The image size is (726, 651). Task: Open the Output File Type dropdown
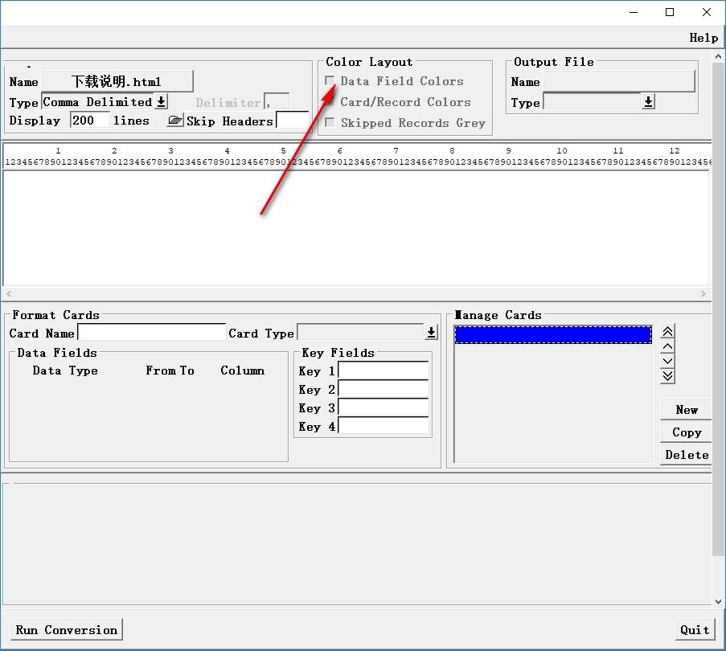(648, 102)
